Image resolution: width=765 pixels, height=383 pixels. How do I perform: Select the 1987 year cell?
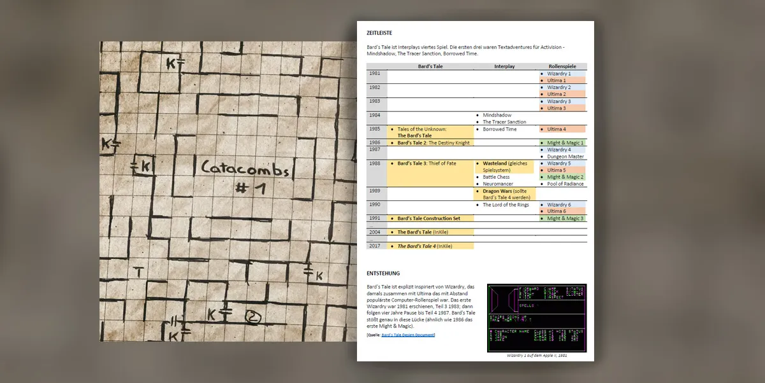coord(377,153)
